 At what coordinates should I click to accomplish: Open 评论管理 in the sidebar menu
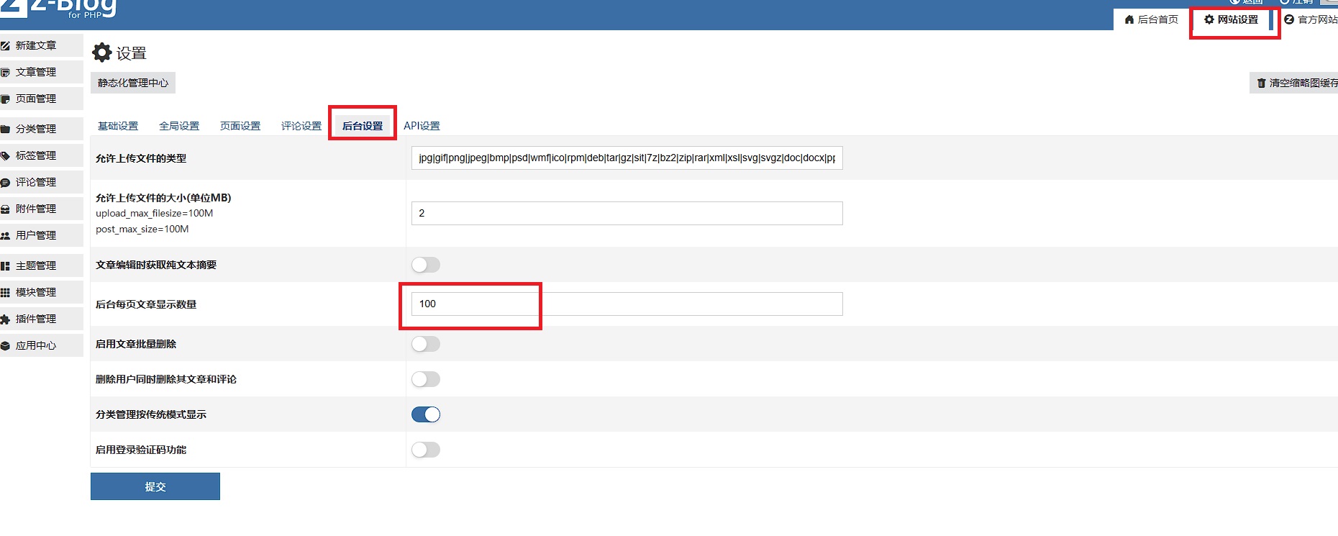(42, 182)
